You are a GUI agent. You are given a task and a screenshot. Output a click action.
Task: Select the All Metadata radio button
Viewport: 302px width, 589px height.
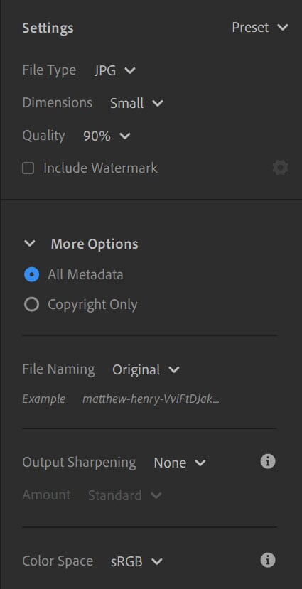pyautogui.click(x=31, y=274)
